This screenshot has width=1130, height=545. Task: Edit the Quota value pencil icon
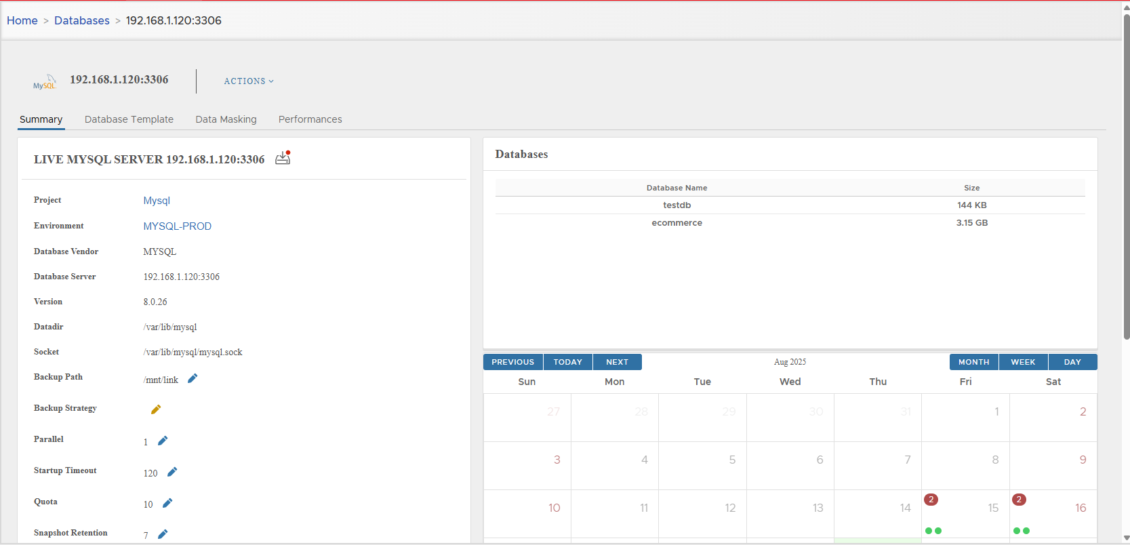click(x=167, y=504)
